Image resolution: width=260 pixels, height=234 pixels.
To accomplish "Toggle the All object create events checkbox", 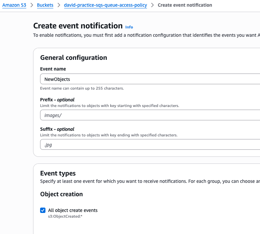I will 43,210.
